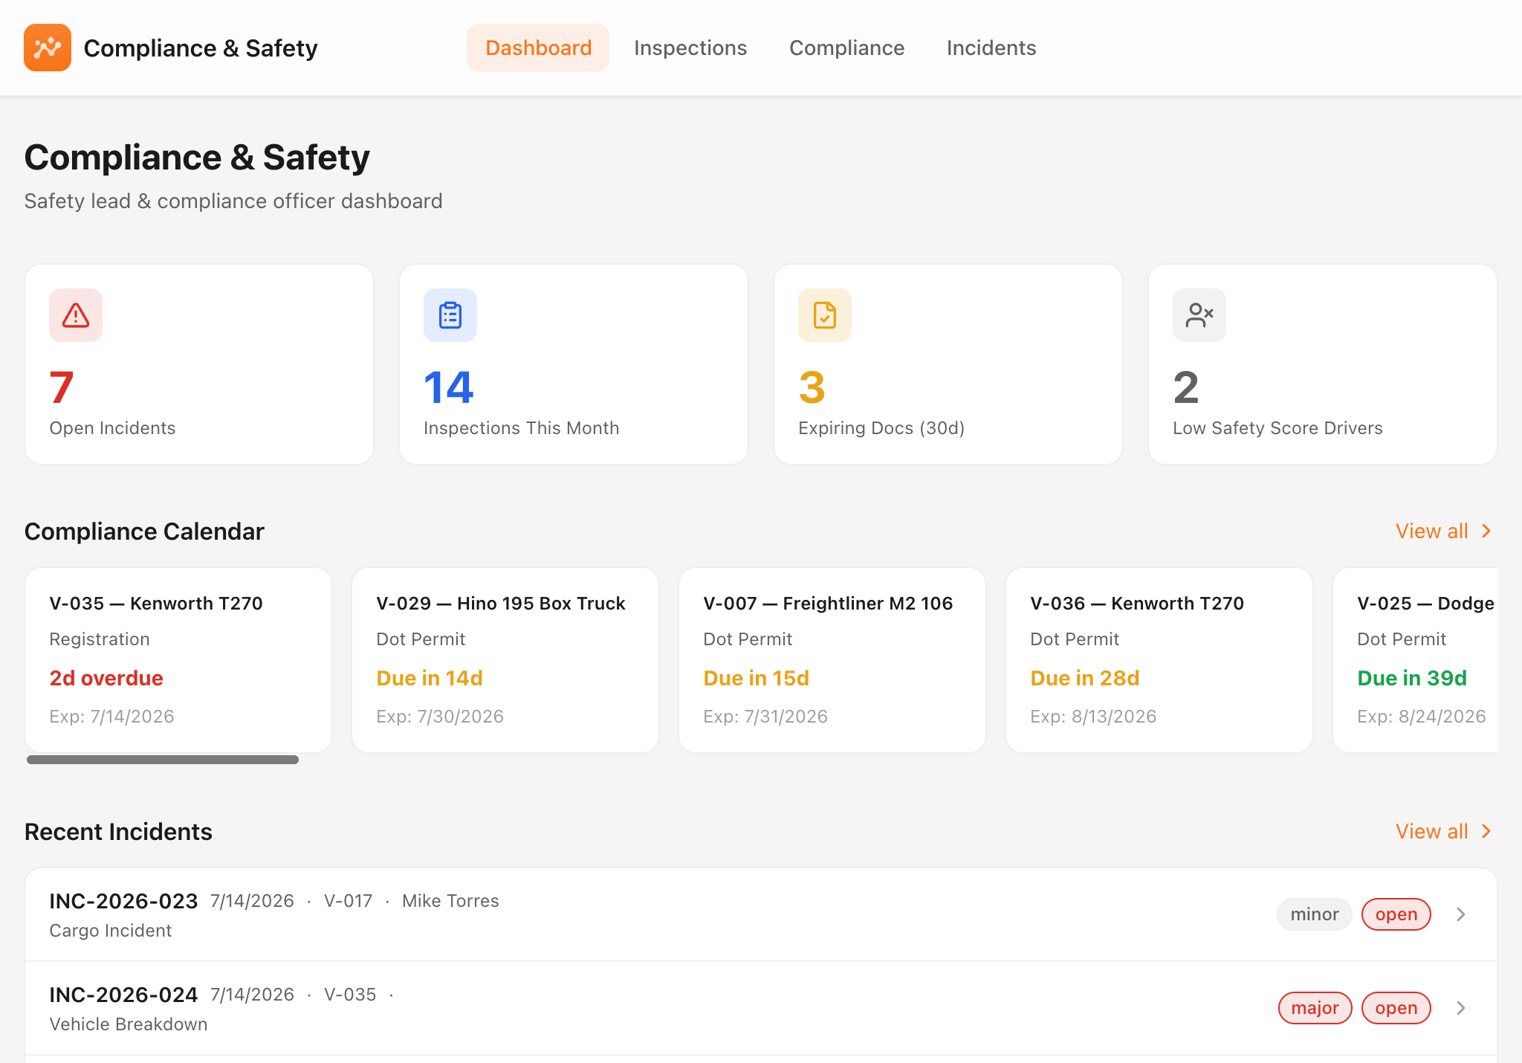The width and height of the screenshot is (1522, 1063).
Task: Click the 'Exp: 7/30/2026' date
Action: coord(440,717)
